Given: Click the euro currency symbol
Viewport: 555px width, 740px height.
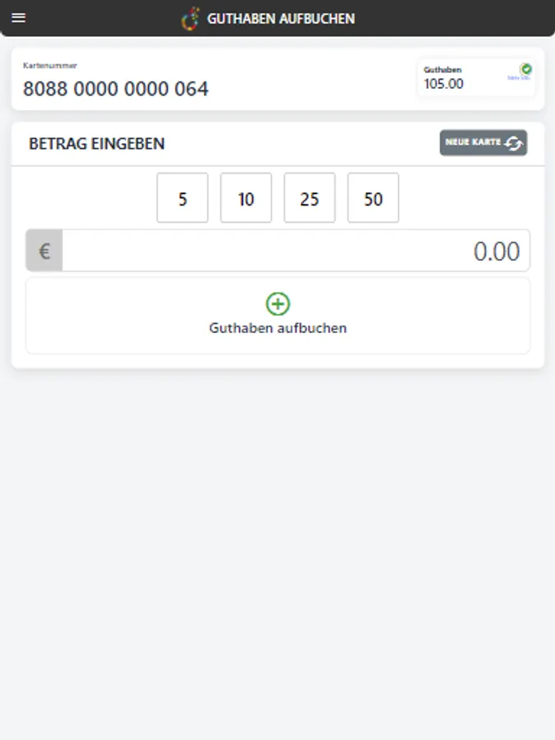Looking at the screenshot, I should point(44,251).
